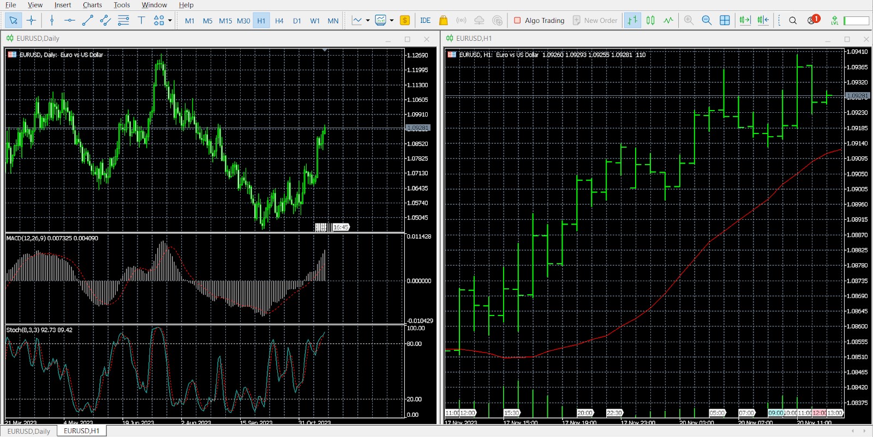Choose the horizontal line drawing tool
The width and height of the screenshot is (873, 437).
[x=69, y=21]
